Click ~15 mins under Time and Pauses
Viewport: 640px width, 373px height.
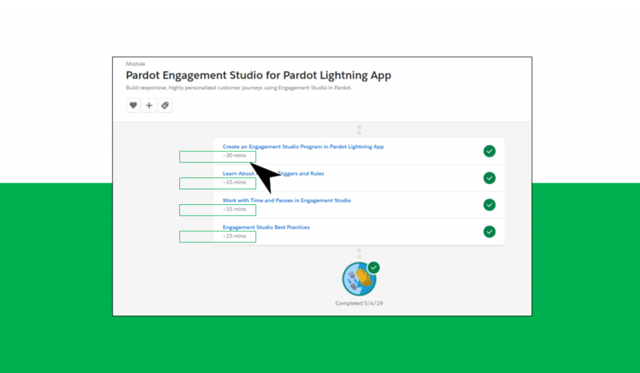(234, 209)
